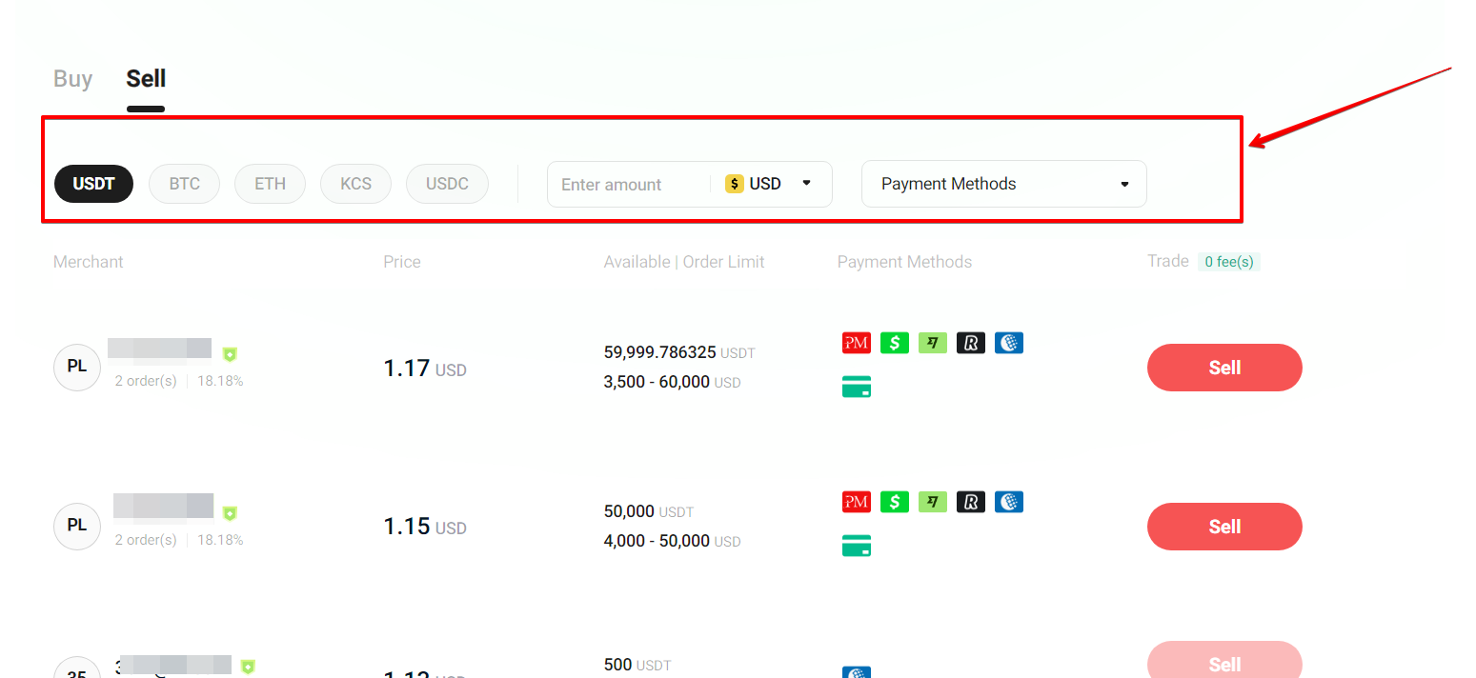
Task: Click the Payment Methods column header
Action: tap(904, 262)
